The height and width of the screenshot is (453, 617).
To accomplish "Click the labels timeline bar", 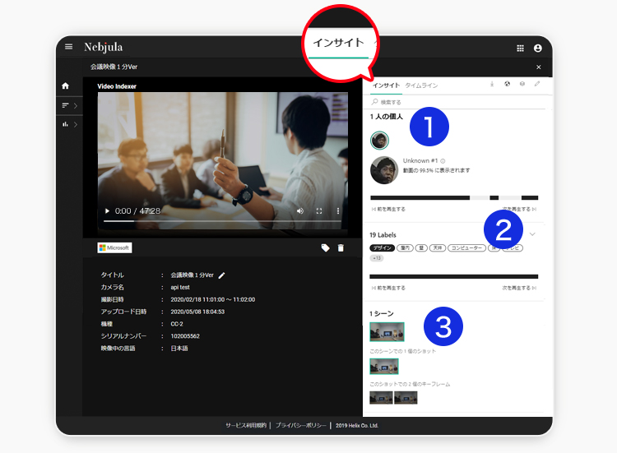I will pos(453,277).
